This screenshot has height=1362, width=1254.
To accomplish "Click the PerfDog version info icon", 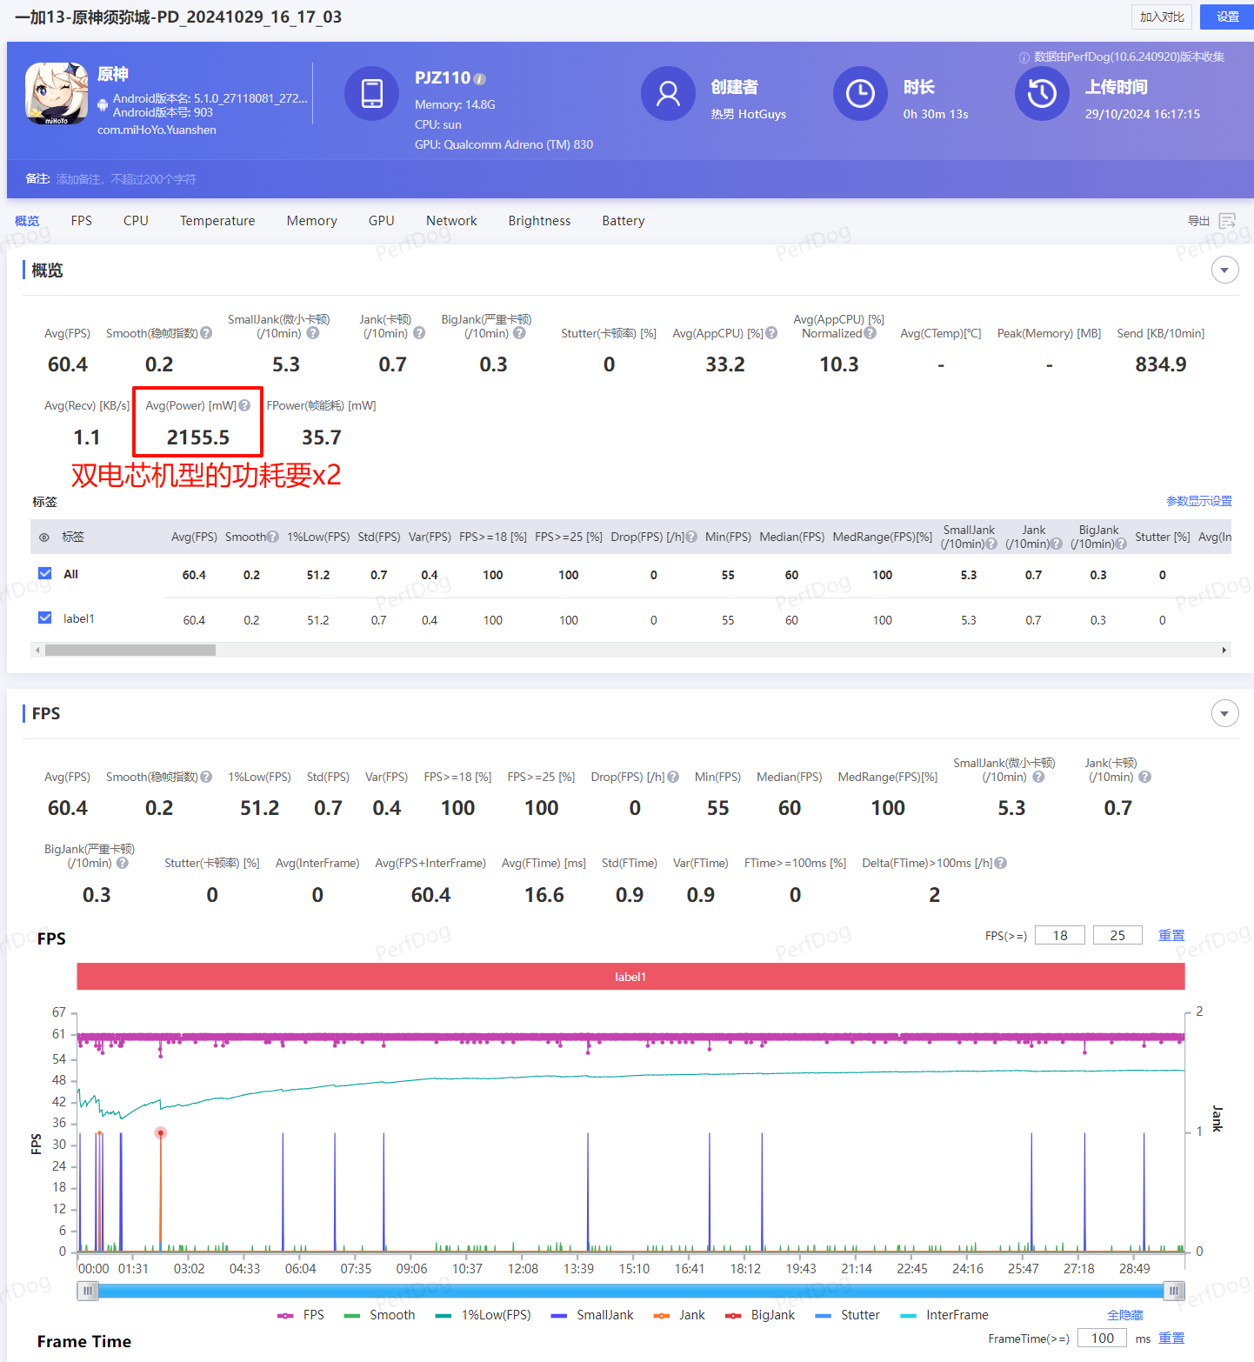I will 1024,57.
